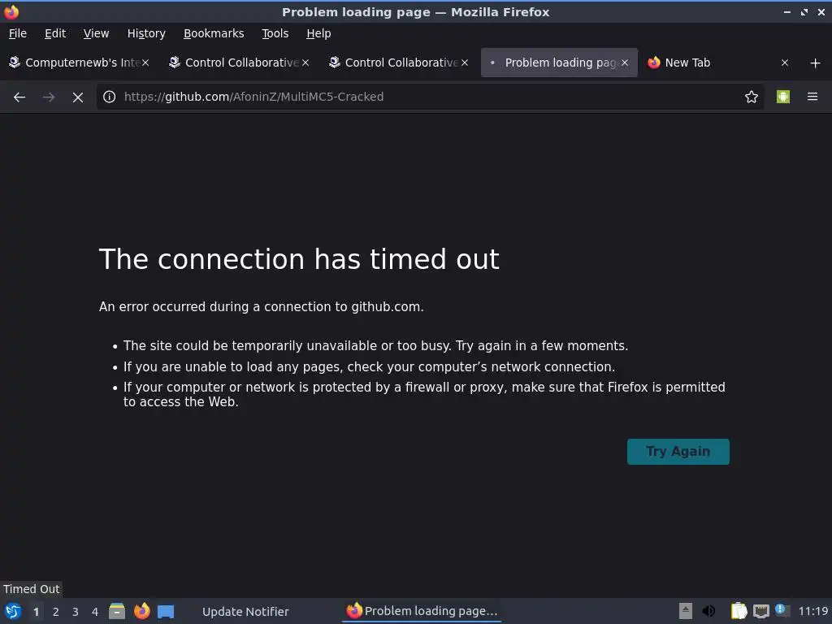832x624 pixels.
Task: Select the Problem loading page taskbar window
Action: click(x=422, y=611)
